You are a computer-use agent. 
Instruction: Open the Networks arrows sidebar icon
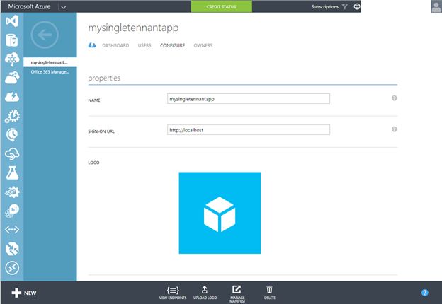[x=12, y=230]
